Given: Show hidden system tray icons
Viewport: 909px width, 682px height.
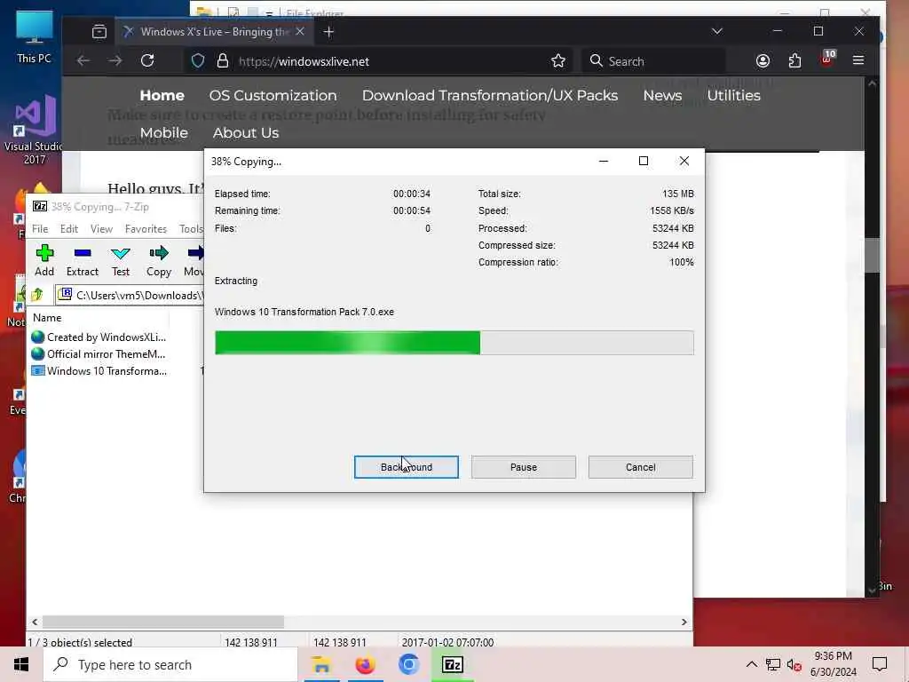Looking at the screenshot, I should click(751, 664).
